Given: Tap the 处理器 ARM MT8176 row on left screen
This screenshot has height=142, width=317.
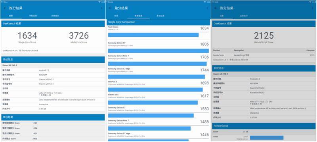Looking at the screenshot, I should (53, 94).
